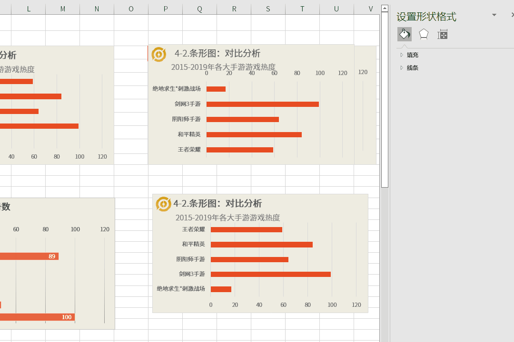
Task: Open the Effects pentagon tab
Action: click(424, 34)
